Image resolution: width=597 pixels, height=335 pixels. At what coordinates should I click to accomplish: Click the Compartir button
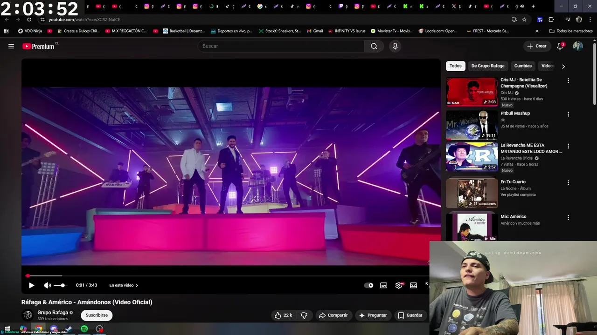pos(333,315)
